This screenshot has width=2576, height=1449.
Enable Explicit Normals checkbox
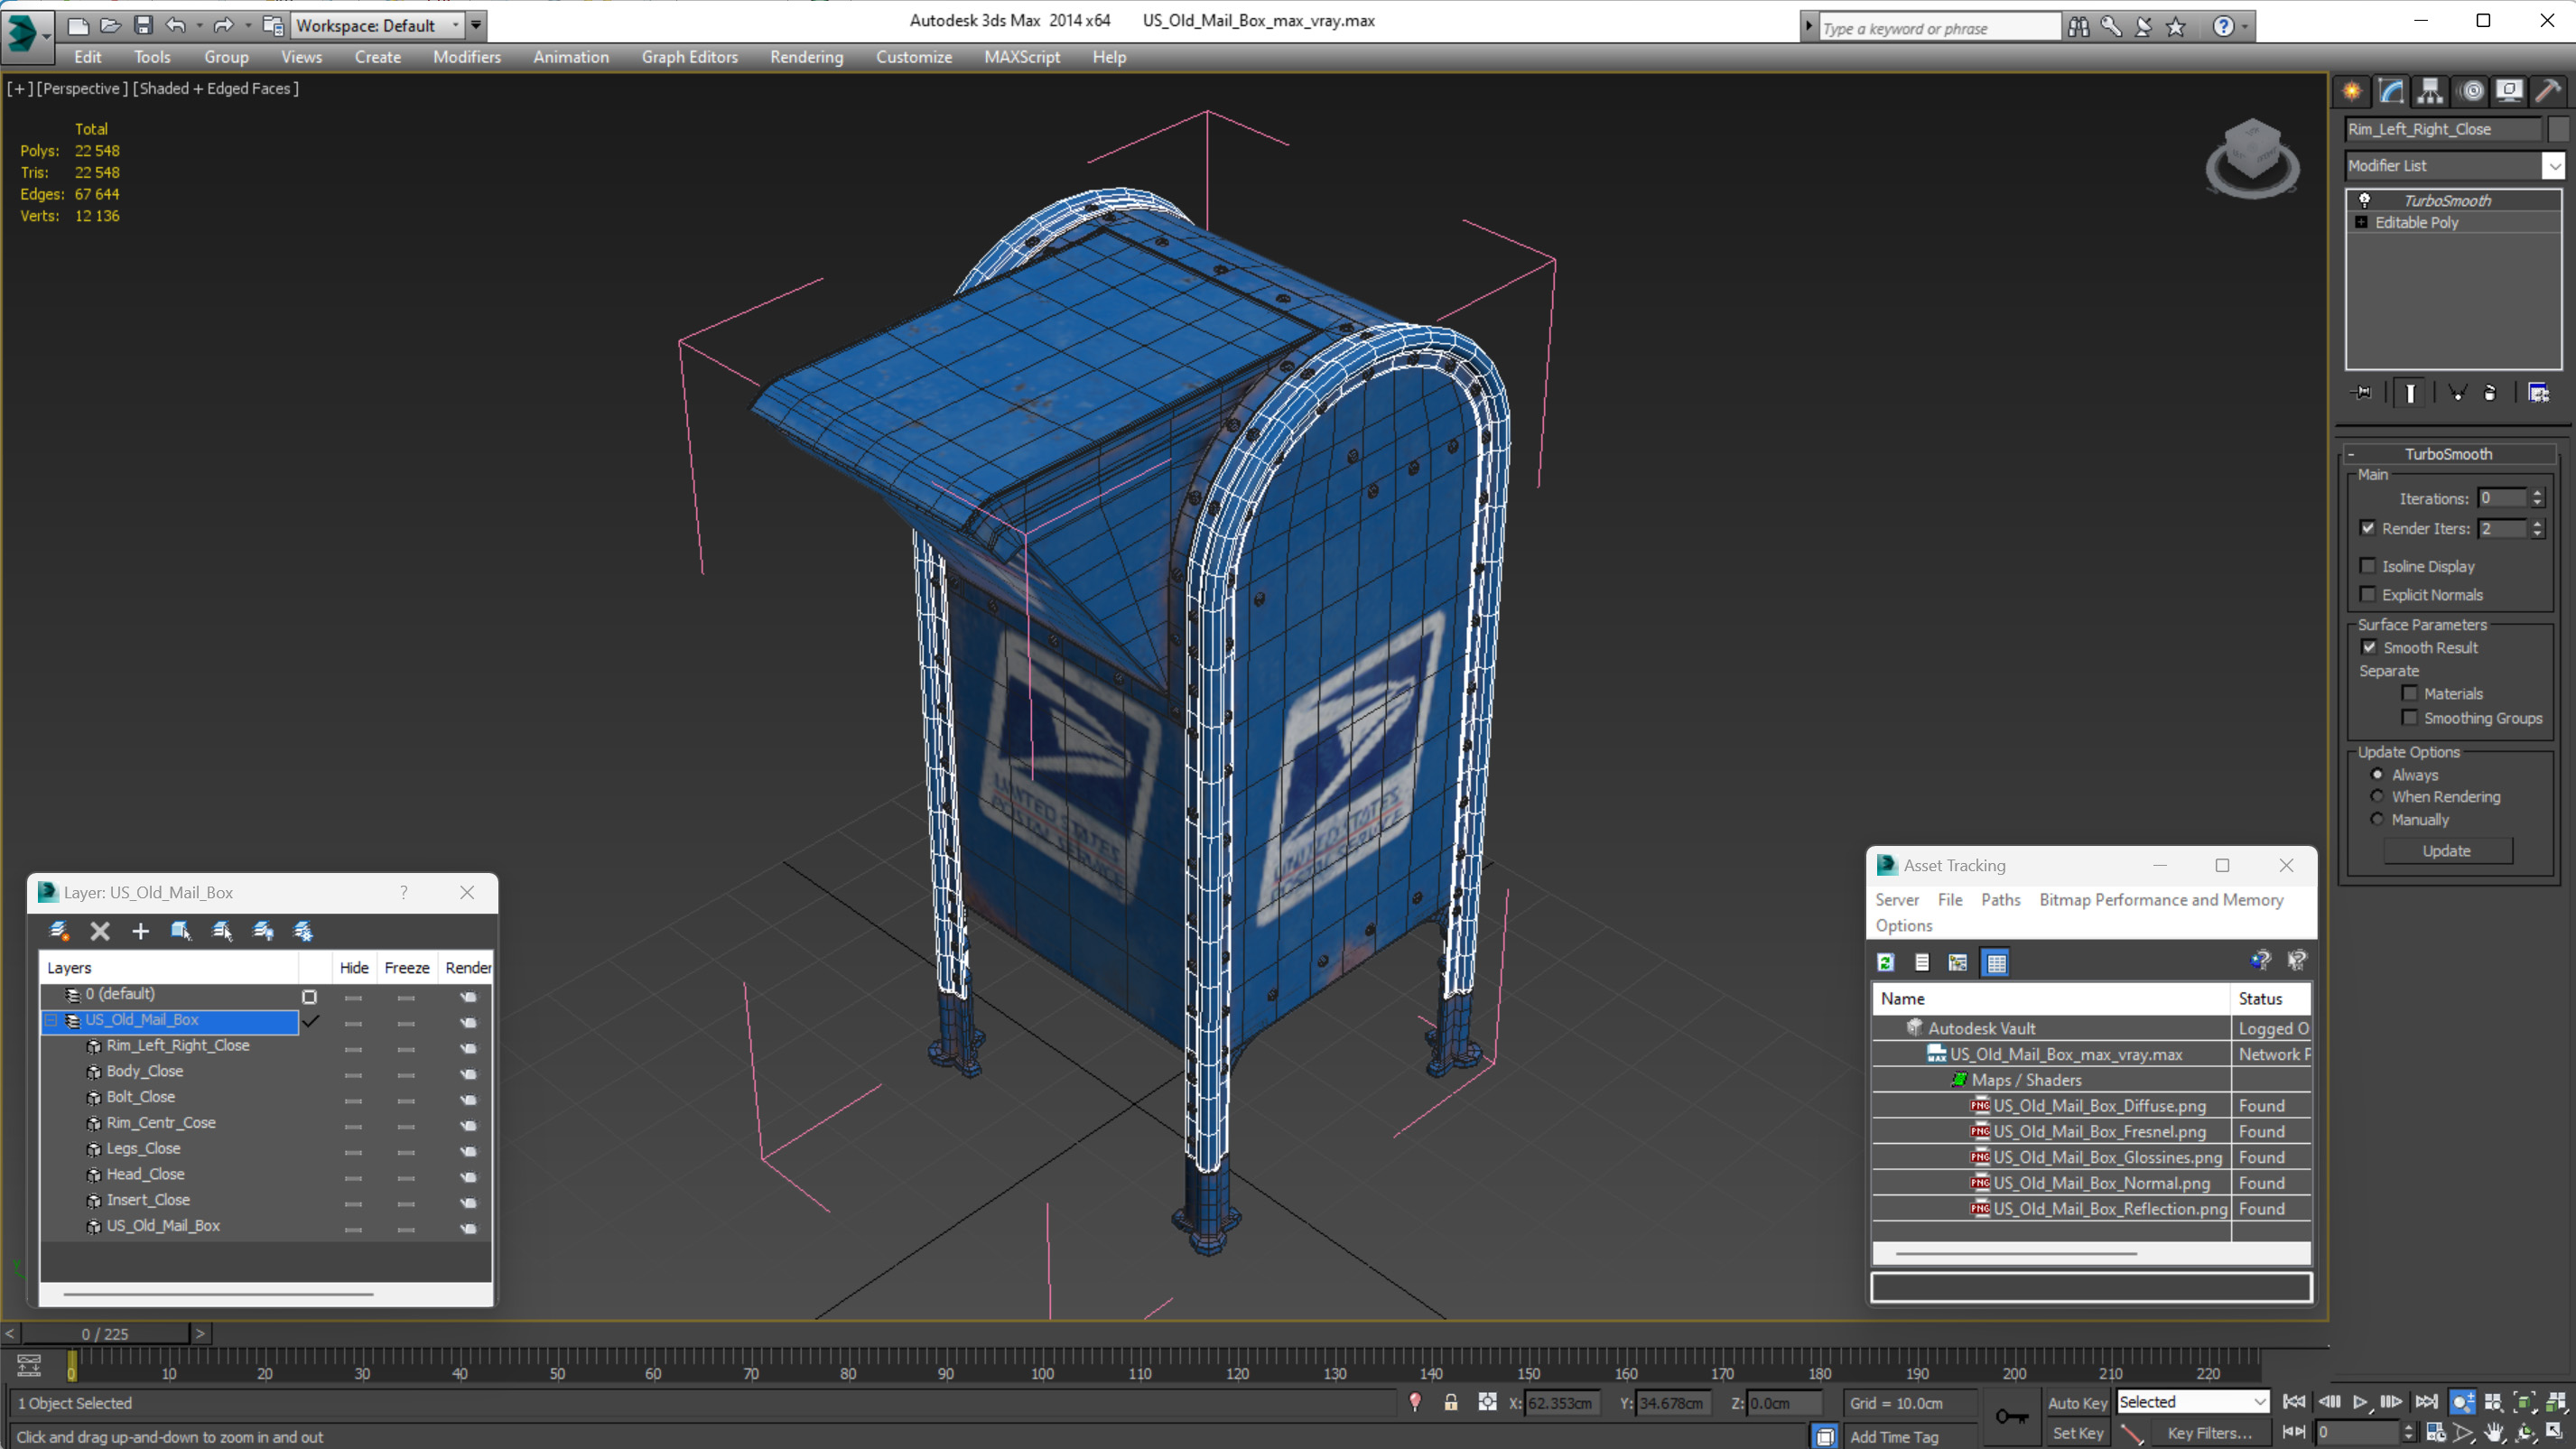(2368, 594)
